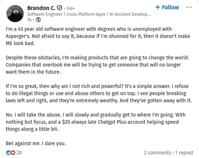This screenshot has width=199, height=158.
Task: View the 1 repost
Action: [x=184, y=153]
